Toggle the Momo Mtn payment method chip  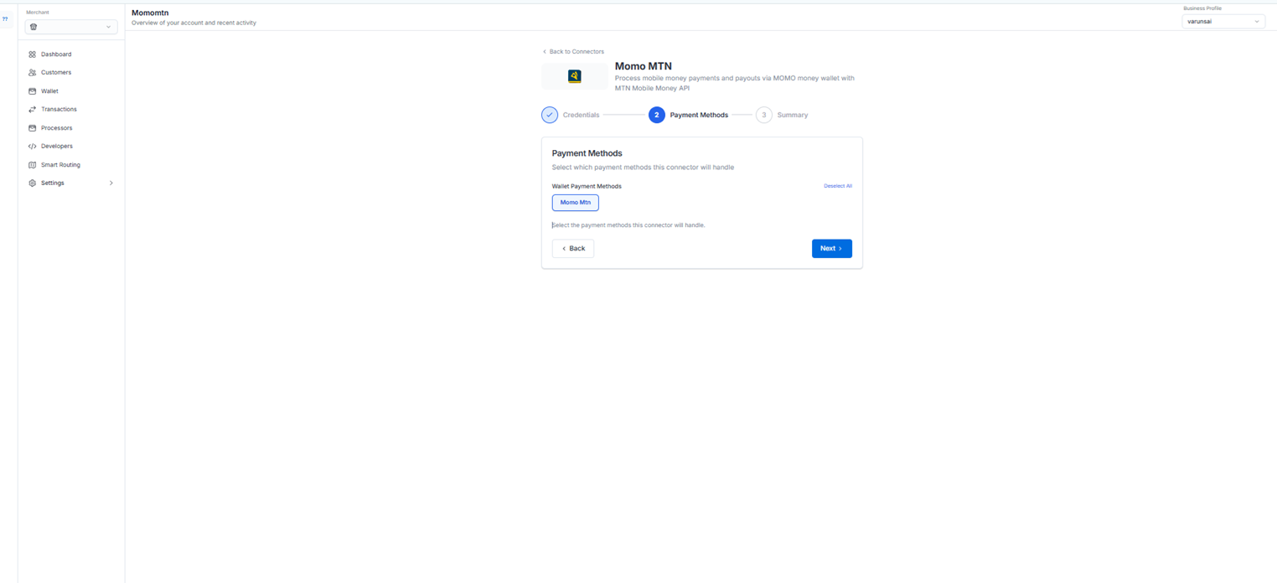coord(575,203)
